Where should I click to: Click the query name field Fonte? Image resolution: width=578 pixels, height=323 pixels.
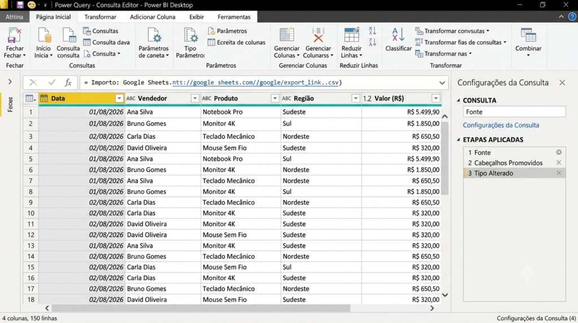coord(514,112)
